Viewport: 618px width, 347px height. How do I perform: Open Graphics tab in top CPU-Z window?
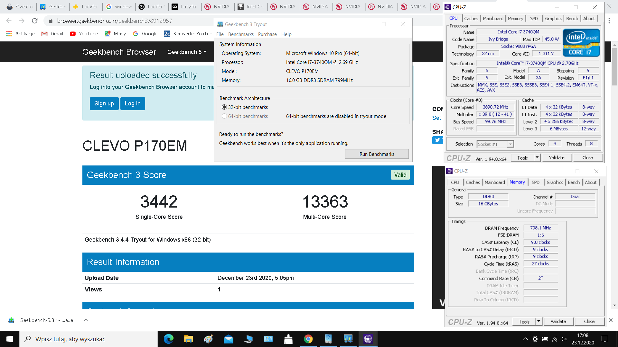click(553, 19)
